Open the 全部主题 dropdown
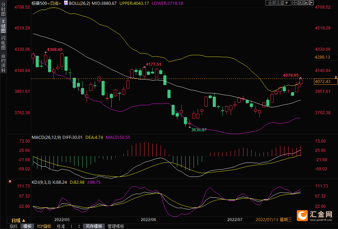The image size is (338, 229). click(278, 3)
